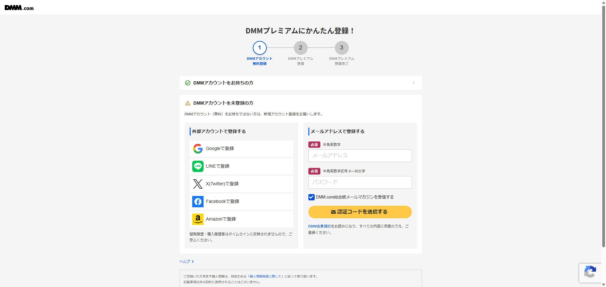Select step 3 DMMプレミアム登録完了
Viewport: 606px width, 287px height.
point(342,48)
